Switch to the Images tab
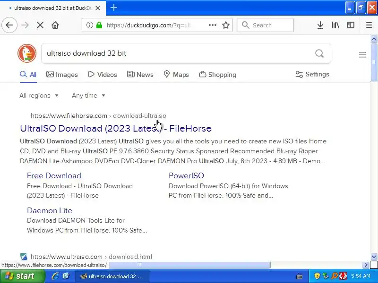The width and height of the screenshot is (378, 283). (x=62, y=75)
